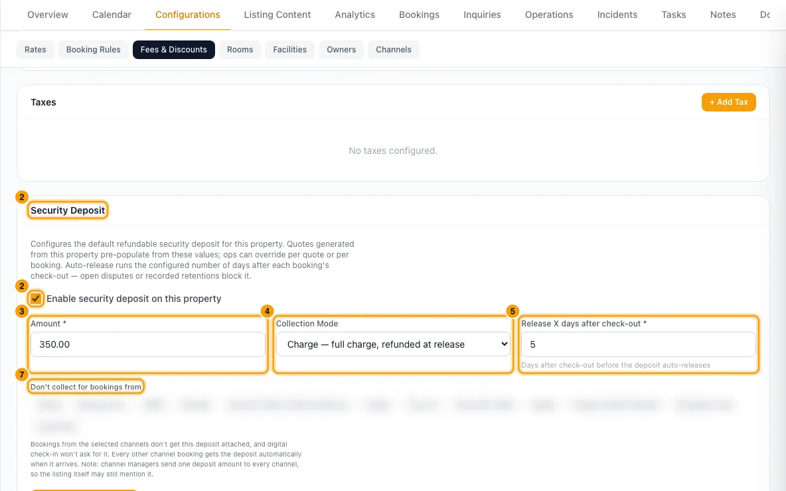Screen dimensions: 786x491
Task: Toggle Enable security deposit checkbox
Action: click(36, 299)
